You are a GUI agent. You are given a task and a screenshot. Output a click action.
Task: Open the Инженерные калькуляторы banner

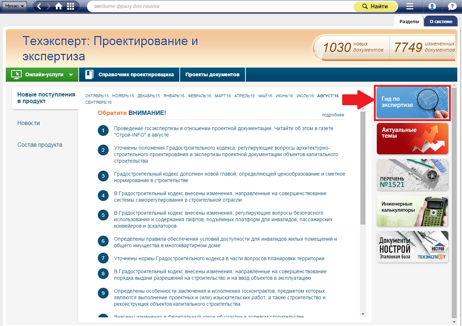tap(412, 211)
